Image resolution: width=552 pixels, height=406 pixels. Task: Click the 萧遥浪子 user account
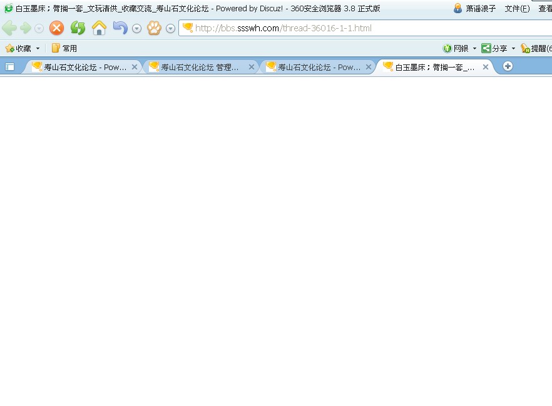tap(475, 8)
